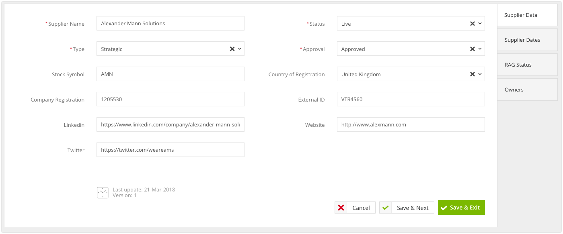The image size is (563, 234).
Task: Click the 'Live' value in Status
Action: 346,24
